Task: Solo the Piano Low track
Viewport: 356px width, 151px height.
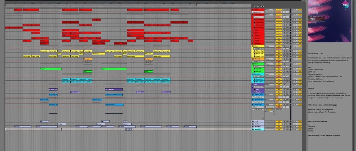Action: point(284,56)
